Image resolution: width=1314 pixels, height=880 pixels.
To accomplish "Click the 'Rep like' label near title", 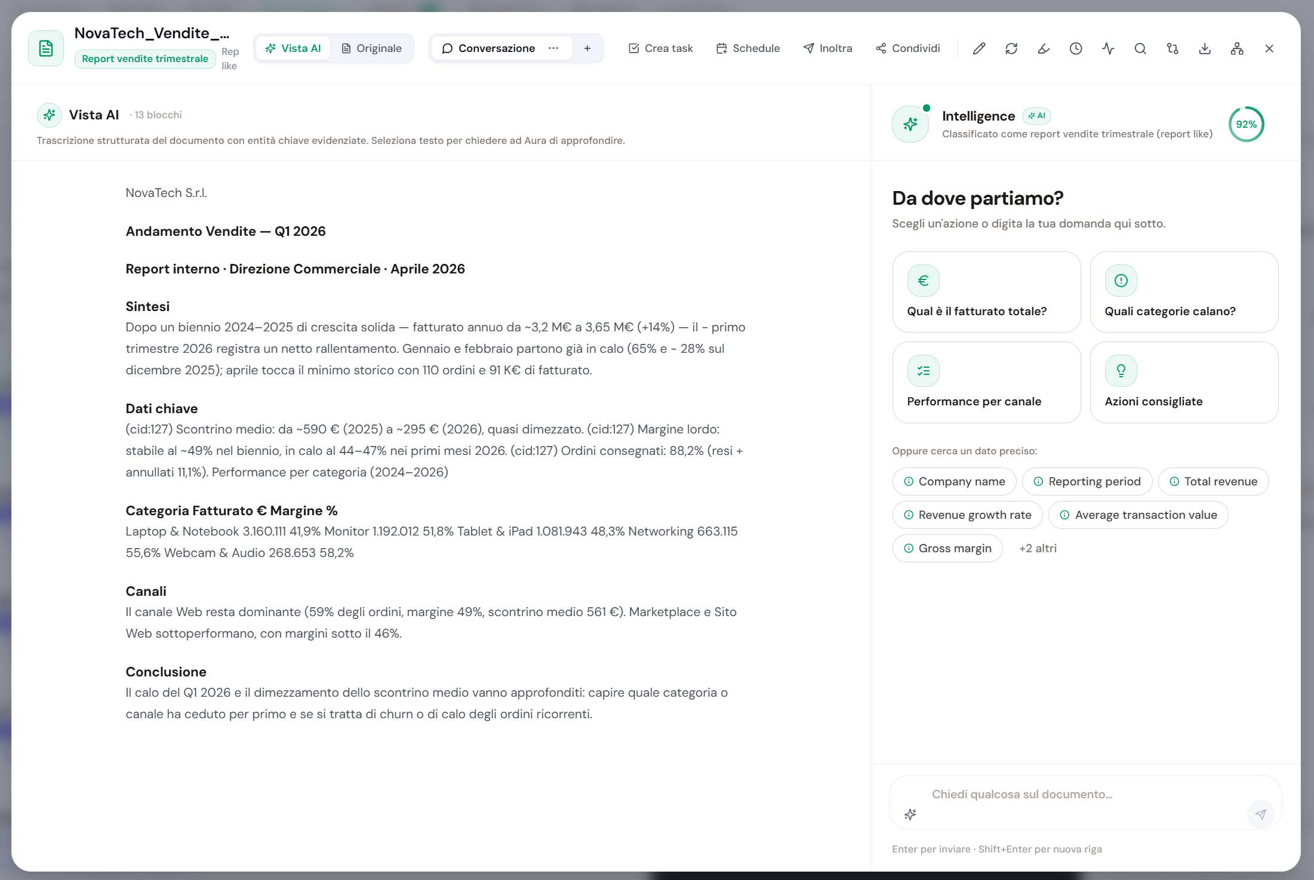I will [x=230, y=59].
